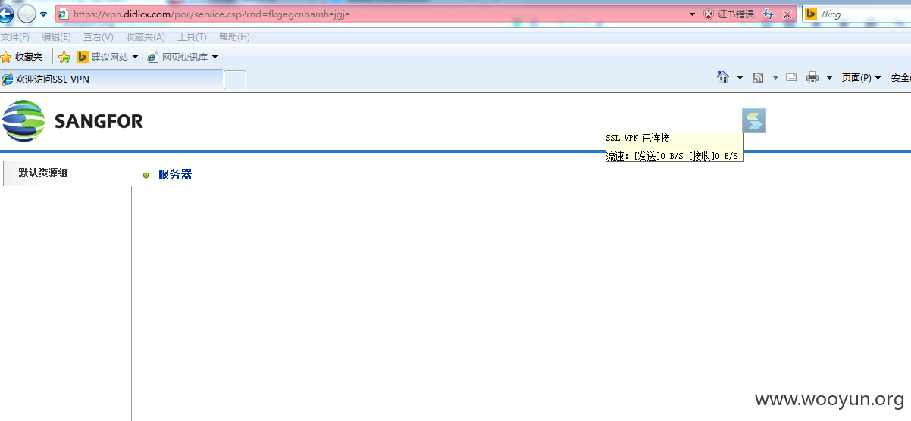Open the 收藏夹 favorites star button

22,57
